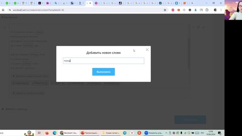242x136 pixels.
Task: Open the Новая папка folder on taskbar
Action: [111, 133]
